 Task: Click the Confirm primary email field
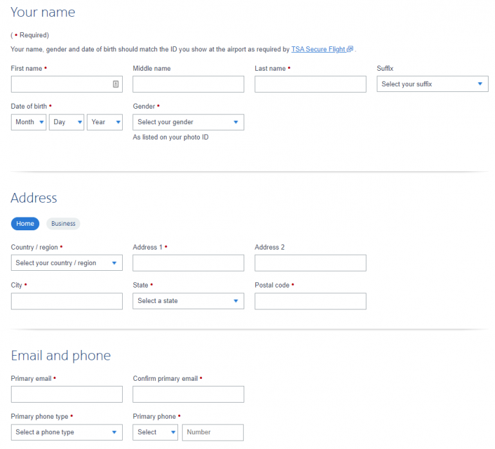(x=188, y=394)
